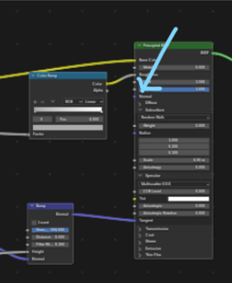Click the Color Ramp Alpha output socket

pos(107,91)
